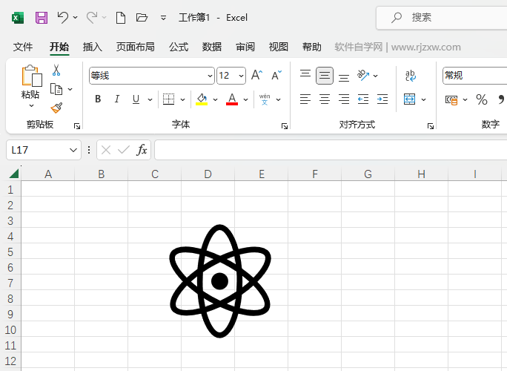Image resolution: width=507 pixels, height=371 pixels.
Task: Increase font size with larger A
Action: point(257,75)
